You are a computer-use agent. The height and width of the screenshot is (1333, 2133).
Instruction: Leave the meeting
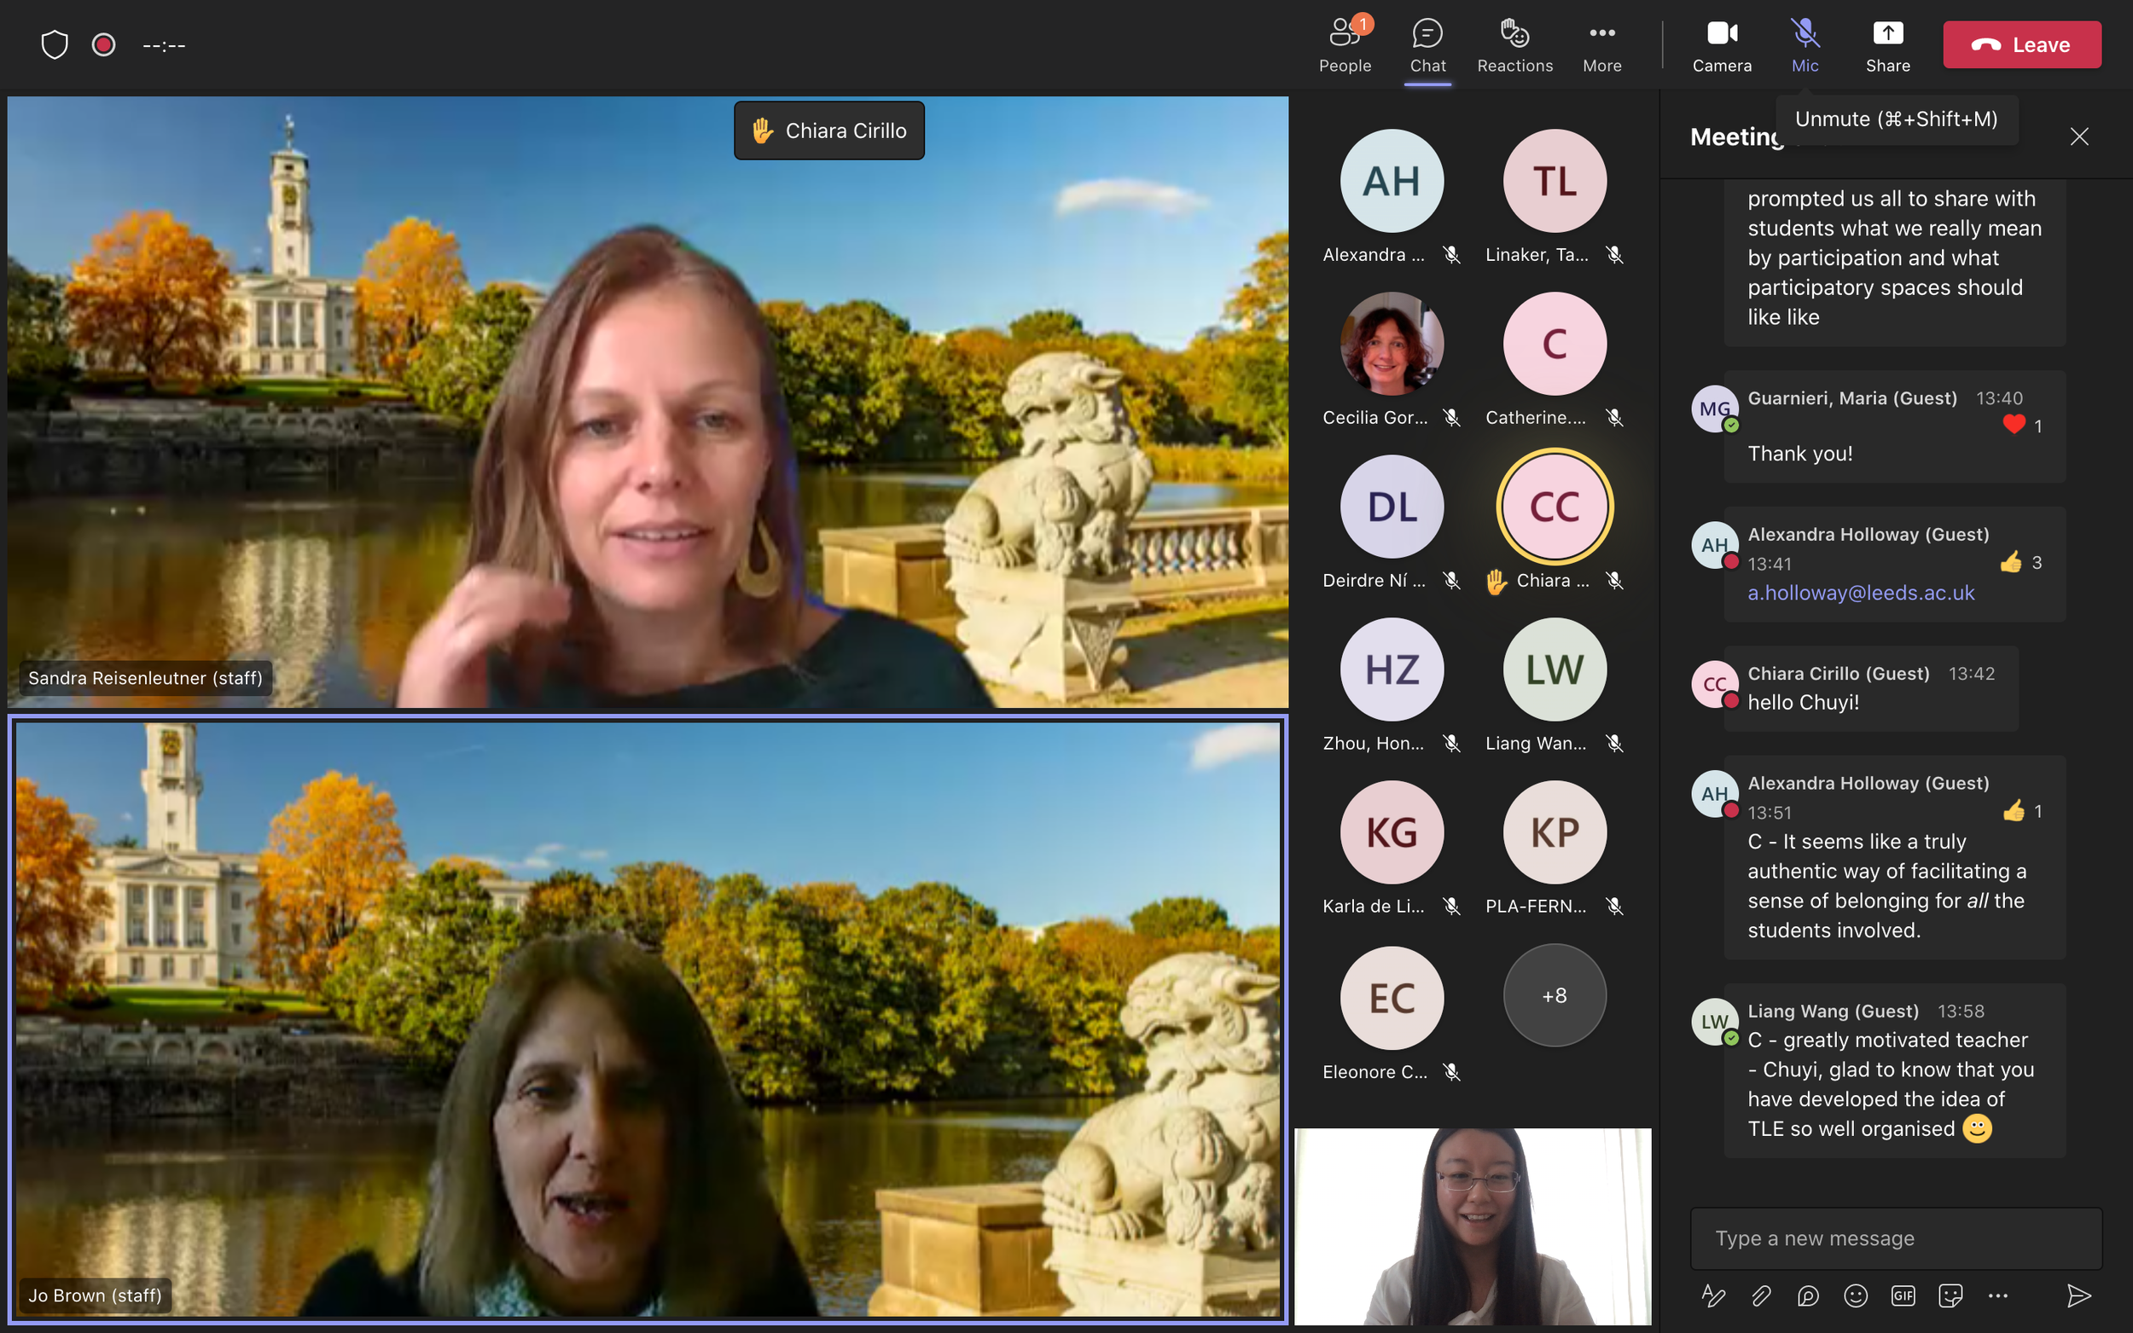click(x=2021, y=45)
